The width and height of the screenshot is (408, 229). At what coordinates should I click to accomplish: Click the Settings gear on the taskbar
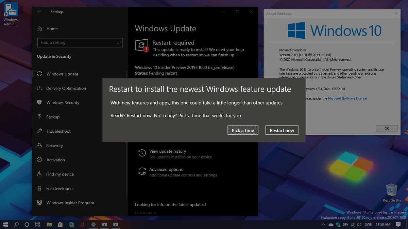[93, 224]
